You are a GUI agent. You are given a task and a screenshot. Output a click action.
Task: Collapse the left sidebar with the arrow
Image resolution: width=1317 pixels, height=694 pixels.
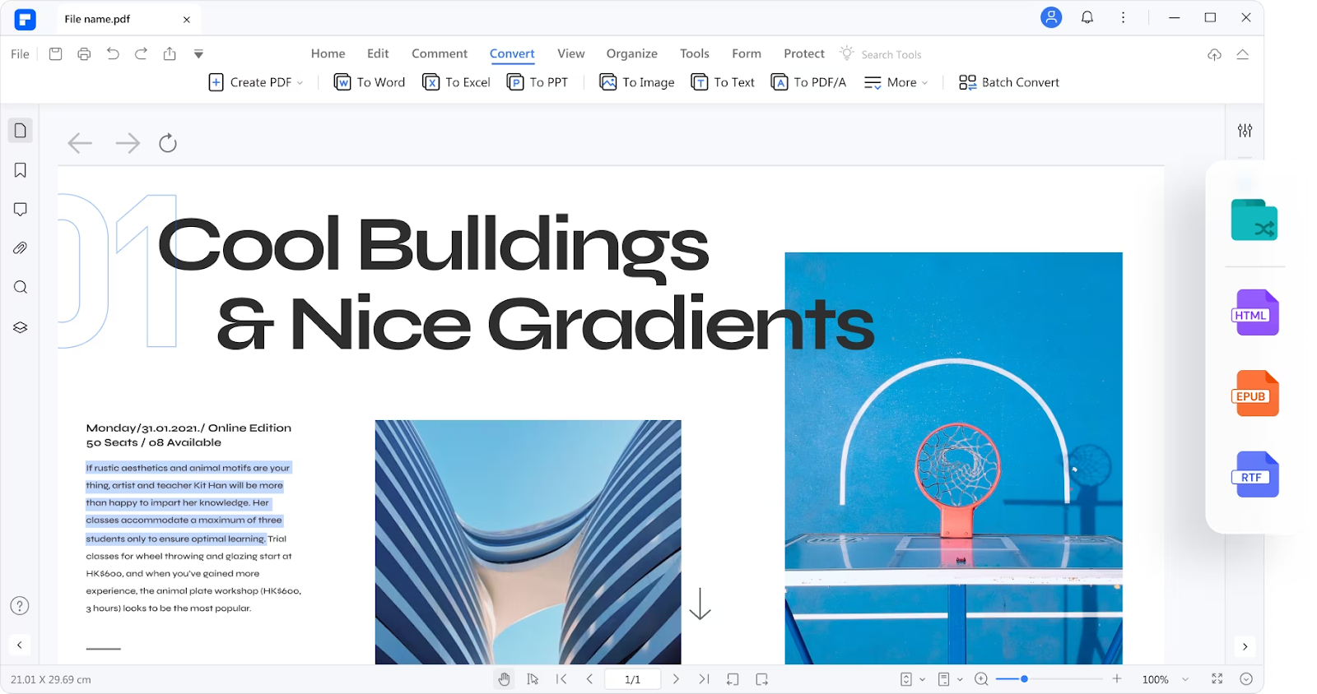point(20,645)
